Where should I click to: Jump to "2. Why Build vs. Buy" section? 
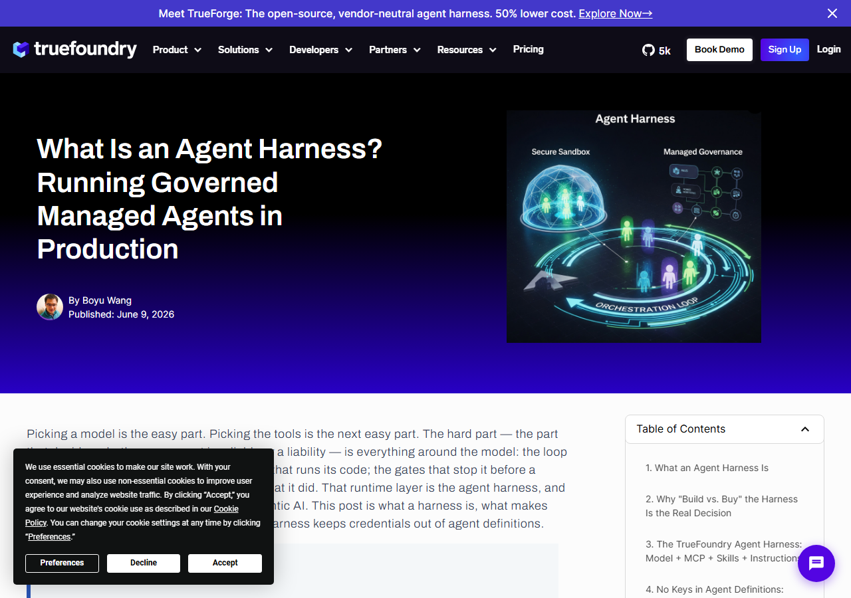click(721, 506)
